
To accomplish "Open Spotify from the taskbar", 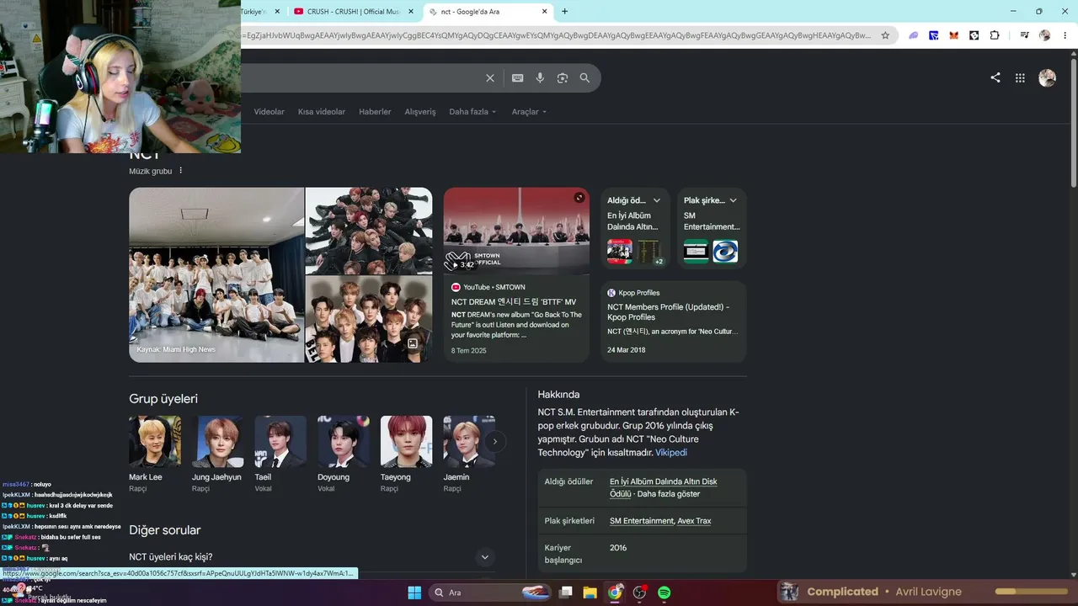I will [x=664, y=593].
